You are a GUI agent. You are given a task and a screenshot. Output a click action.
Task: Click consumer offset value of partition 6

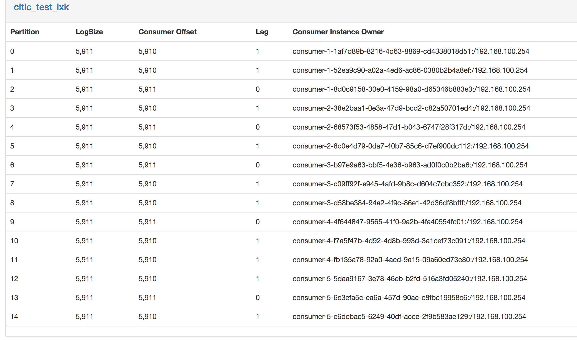pyautogui.click(x=147, y=165)
